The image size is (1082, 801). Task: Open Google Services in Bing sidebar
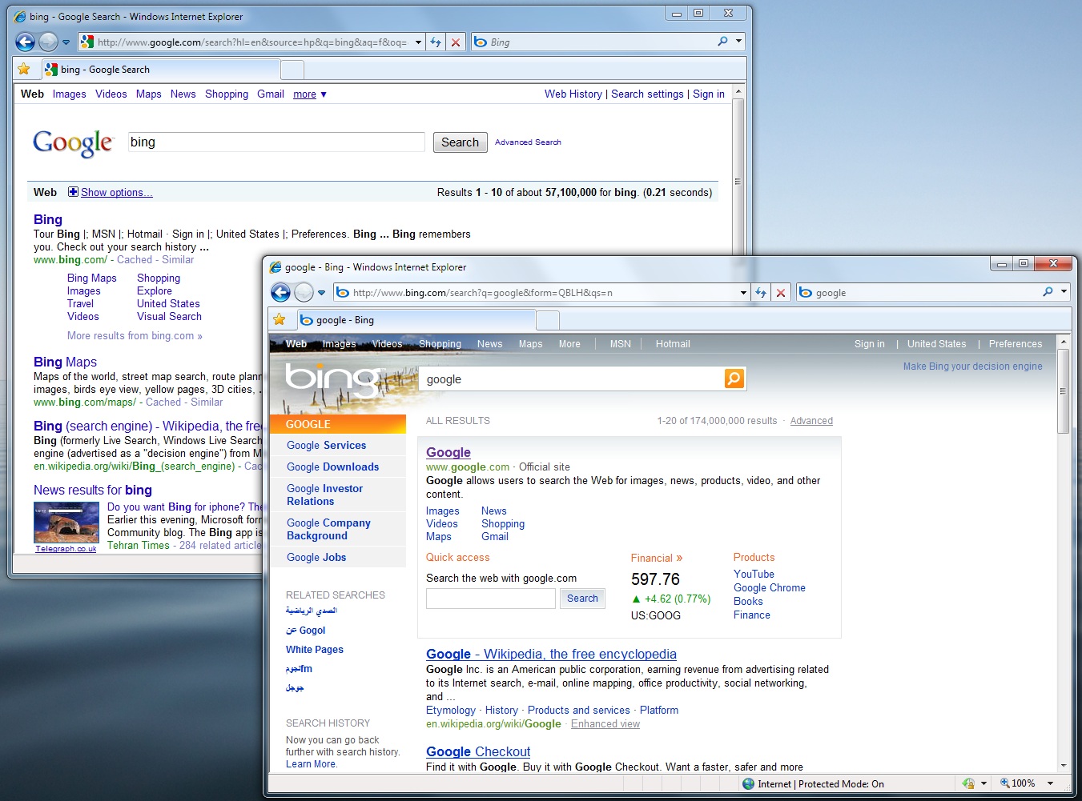(x=327, y=446)
